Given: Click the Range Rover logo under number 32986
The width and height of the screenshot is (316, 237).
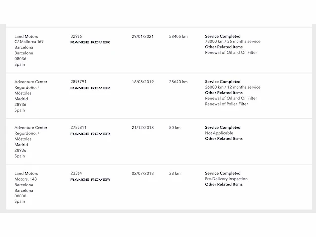Looking at the screenshot, I should click(x=90, y=42).
